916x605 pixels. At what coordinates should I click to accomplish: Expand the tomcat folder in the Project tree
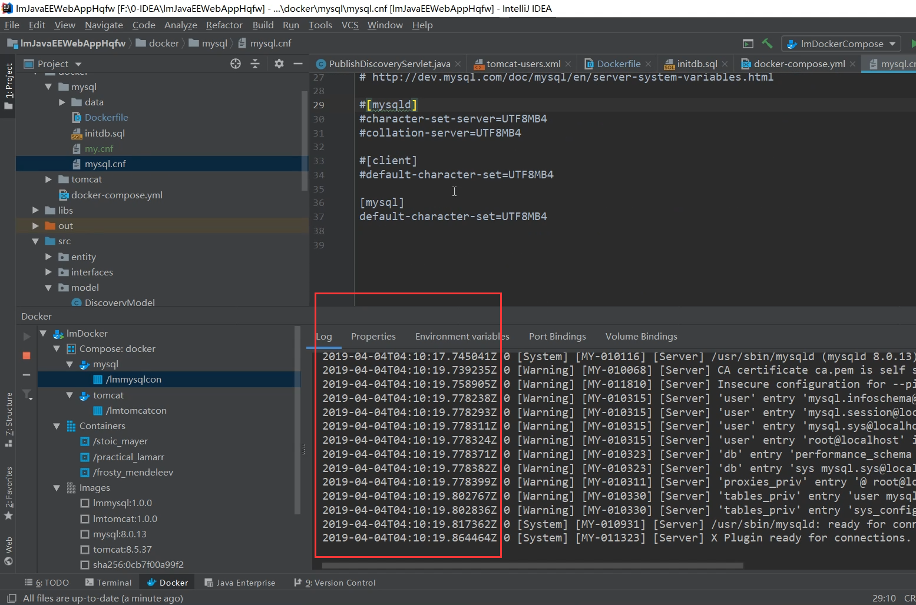pos(48,179)
